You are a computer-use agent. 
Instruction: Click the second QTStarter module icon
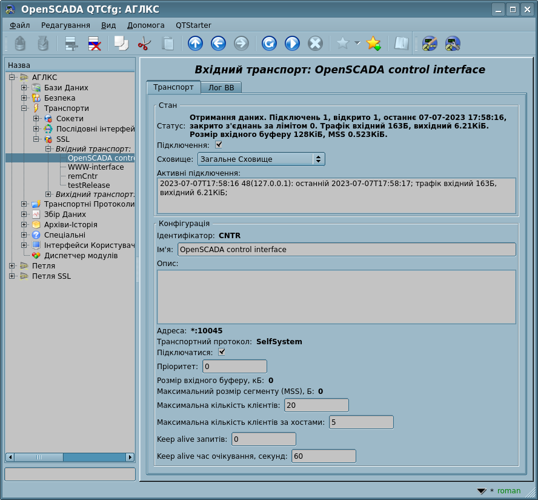pyautogui.click(x=453, y=44)
